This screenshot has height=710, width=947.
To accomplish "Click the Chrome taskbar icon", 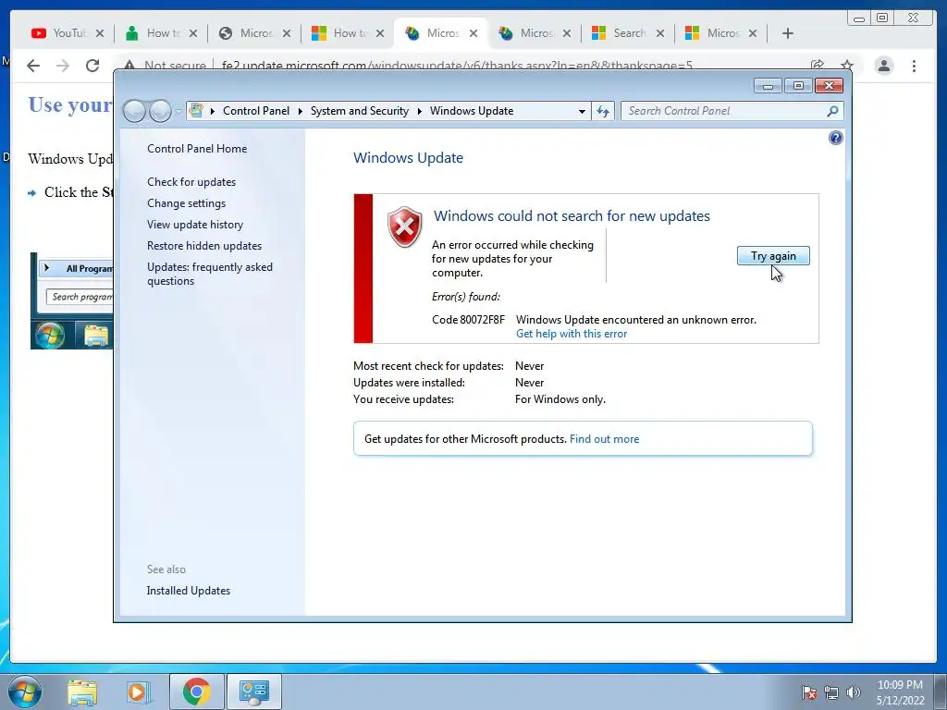I will [196, 692].
